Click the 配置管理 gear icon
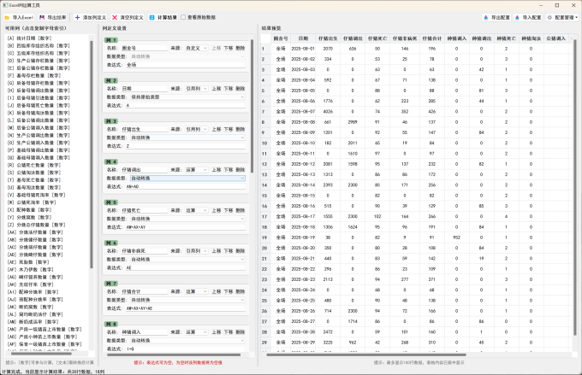This screenshot has width=582, height=375. click(551, 16)
